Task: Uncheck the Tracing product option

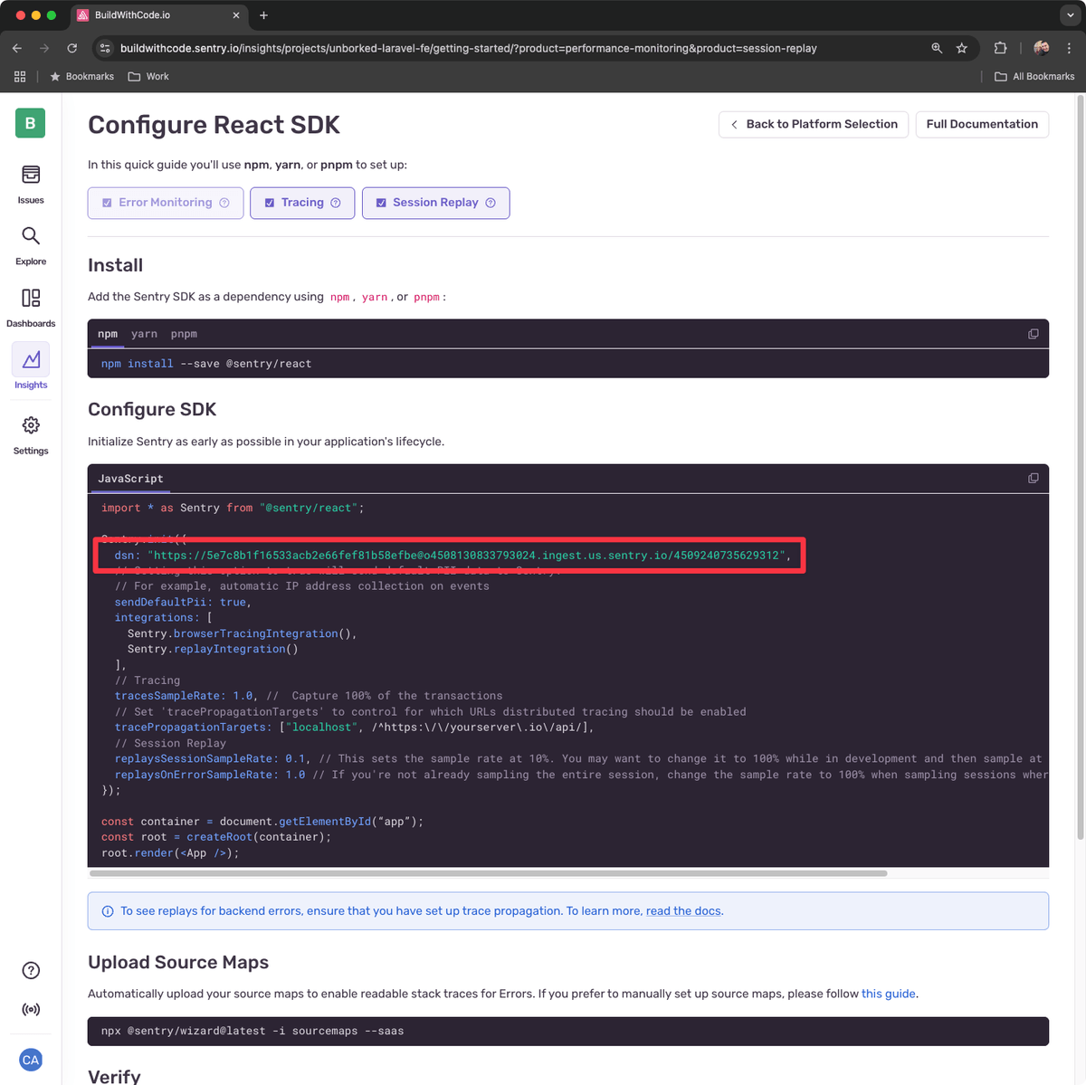Action: 270,203
